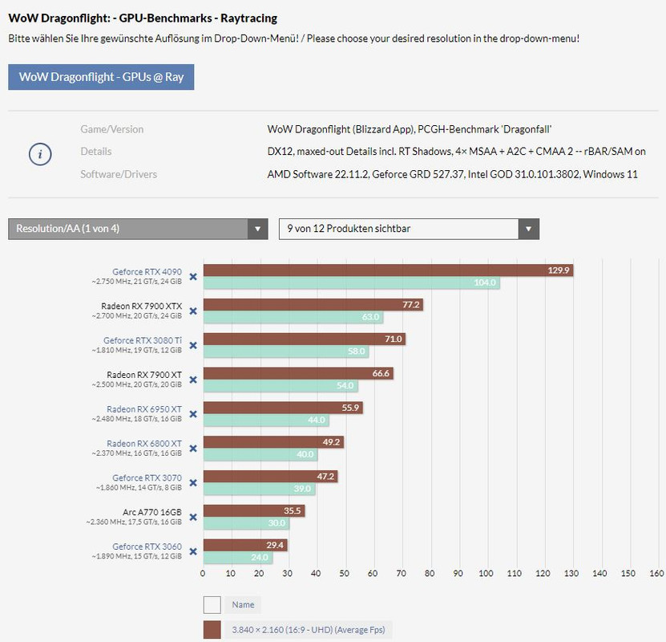
Task: Remove Radeon RX 7900 XT via X icon
Action: pyautogui.click(x=193, y=380)
